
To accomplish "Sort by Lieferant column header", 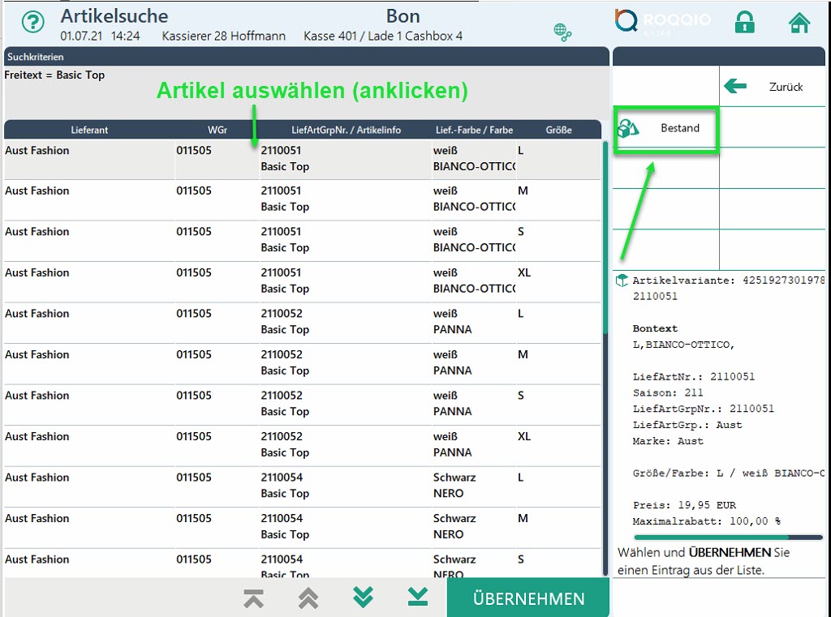I will pos(88,130).
